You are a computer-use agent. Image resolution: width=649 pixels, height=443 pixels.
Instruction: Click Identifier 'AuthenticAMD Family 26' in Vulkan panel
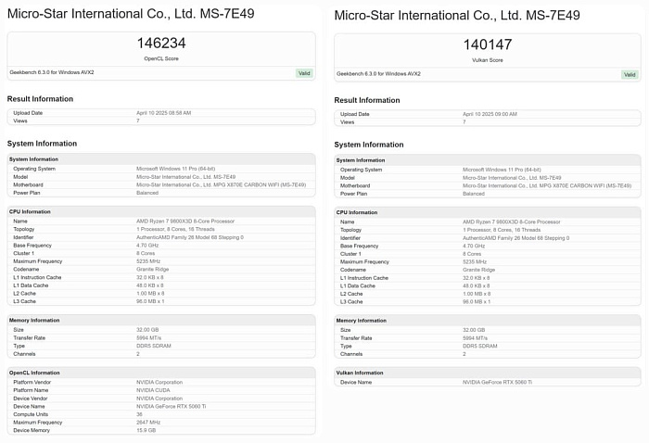point(516,239)
